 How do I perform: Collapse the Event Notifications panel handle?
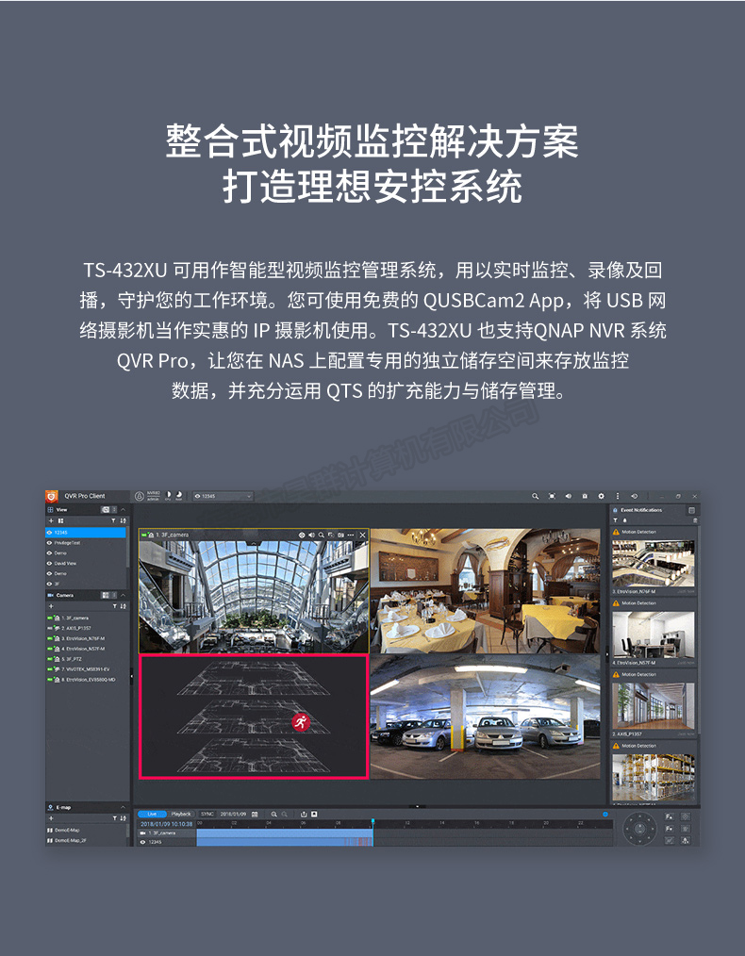607,654
